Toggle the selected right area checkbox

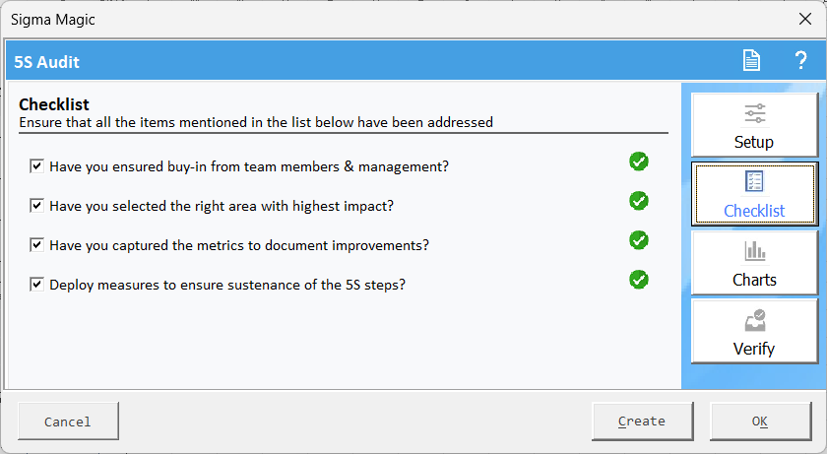coord(36,205)
